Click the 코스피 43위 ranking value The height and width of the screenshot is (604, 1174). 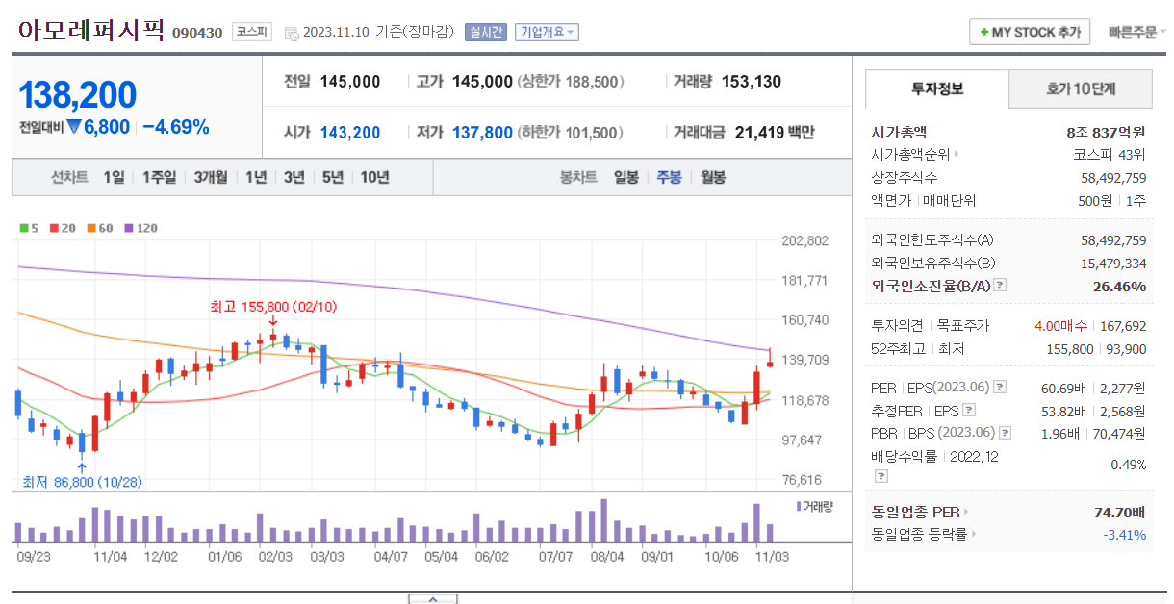pos(1110,154)
